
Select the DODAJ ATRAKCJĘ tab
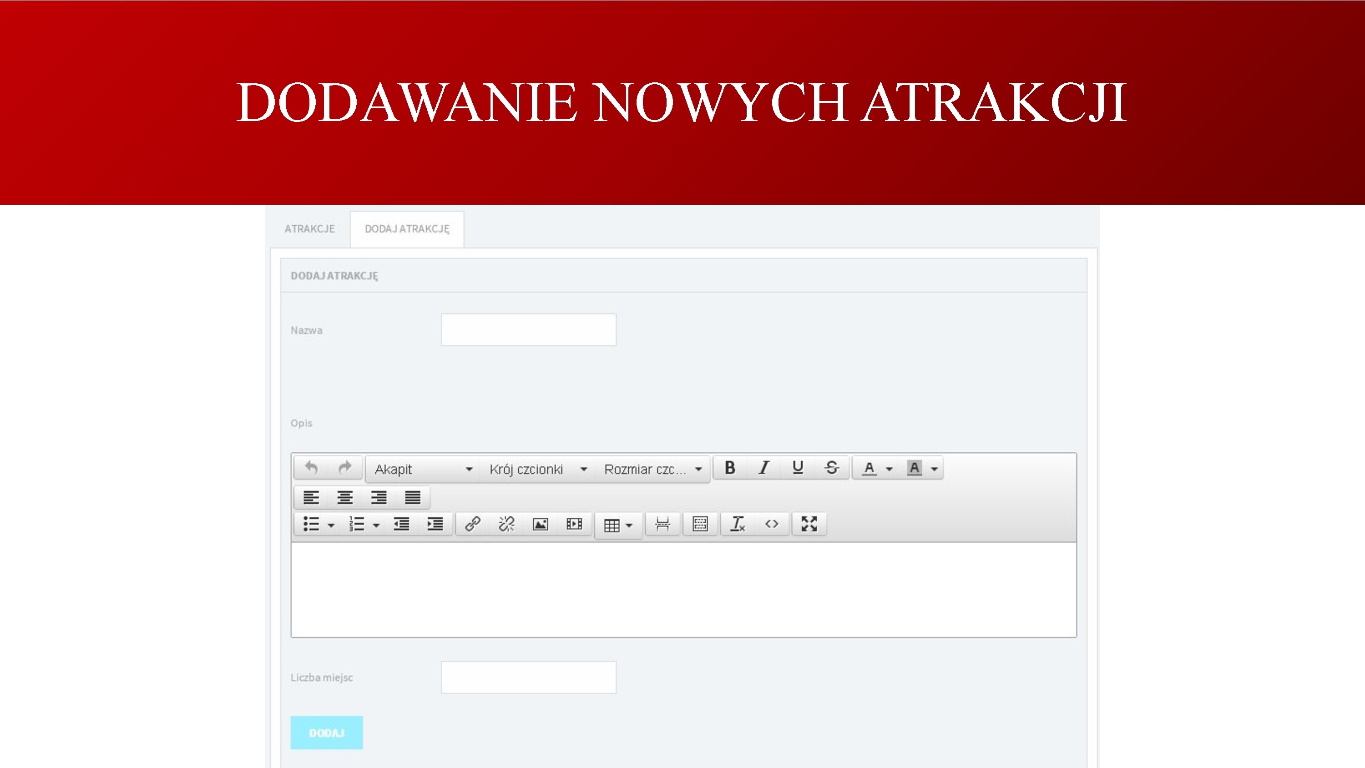pyautogui.click(x=407, y=229)
